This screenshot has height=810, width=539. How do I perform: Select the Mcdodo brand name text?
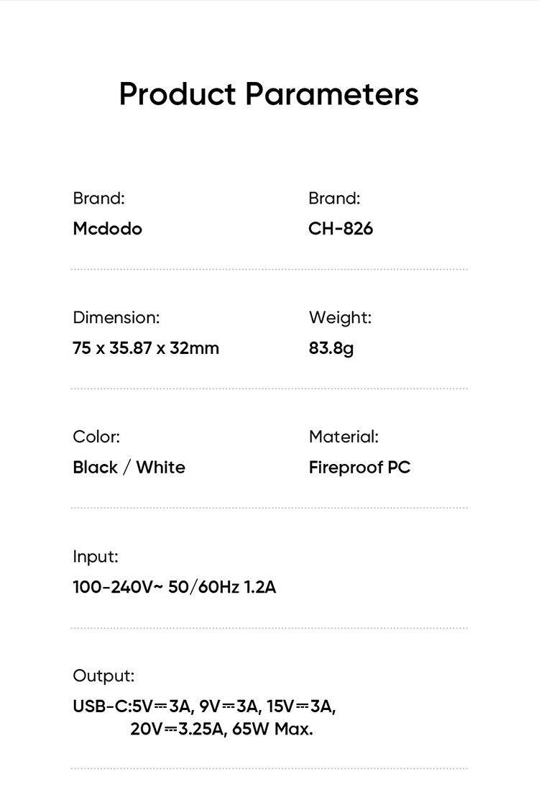(107, 229)
